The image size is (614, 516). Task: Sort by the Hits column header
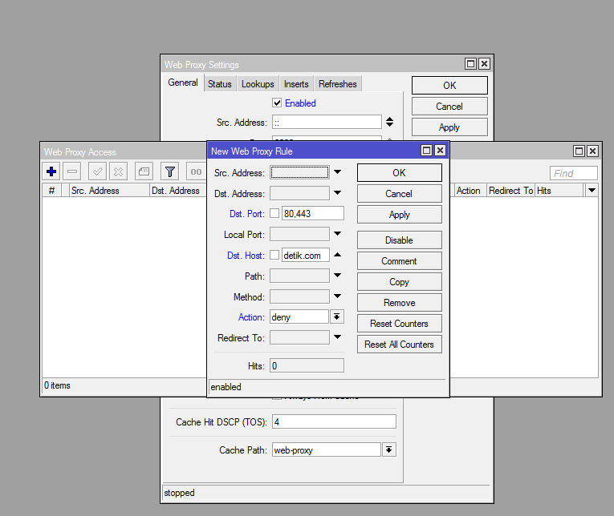tap(559, 191)
